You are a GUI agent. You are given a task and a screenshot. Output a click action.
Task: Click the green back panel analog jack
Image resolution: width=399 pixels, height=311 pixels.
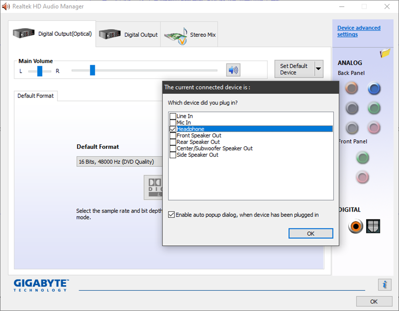tap(374, 108)
